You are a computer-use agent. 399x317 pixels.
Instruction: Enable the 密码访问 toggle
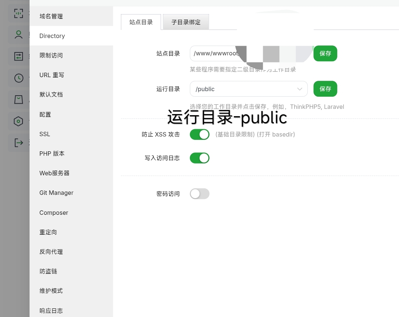tap(199, 193)
